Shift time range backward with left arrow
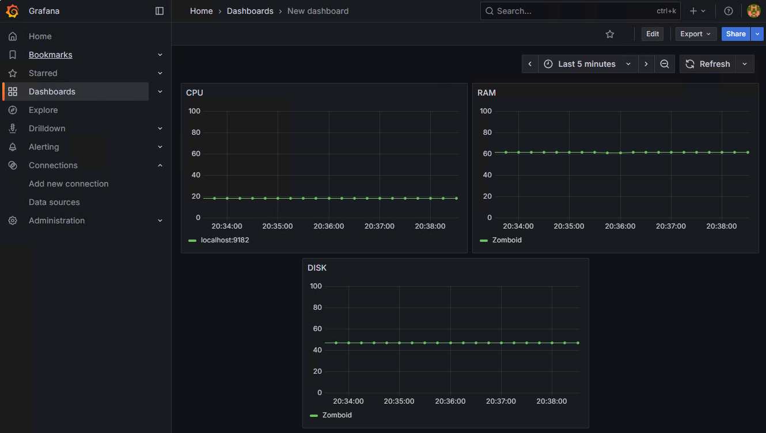Image resolution: width=766 pixels, height=433 pixels. point(530,64)
